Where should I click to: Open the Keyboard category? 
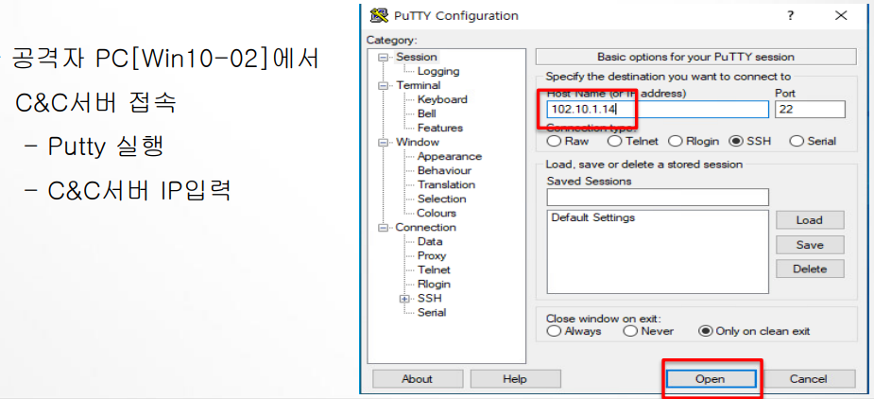tap(442, 99)
